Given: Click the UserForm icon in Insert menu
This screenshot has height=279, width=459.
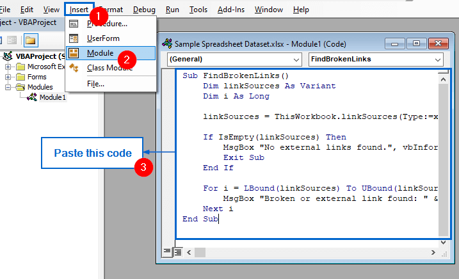Looking at the screenshot, I should (x=74, y=38).
